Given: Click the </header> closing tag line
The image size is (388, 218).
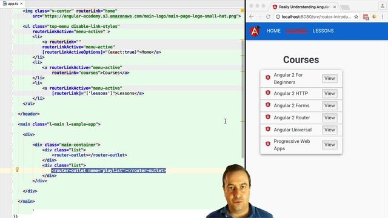Looking at the screenshot, I should click(x=28, y=114).
